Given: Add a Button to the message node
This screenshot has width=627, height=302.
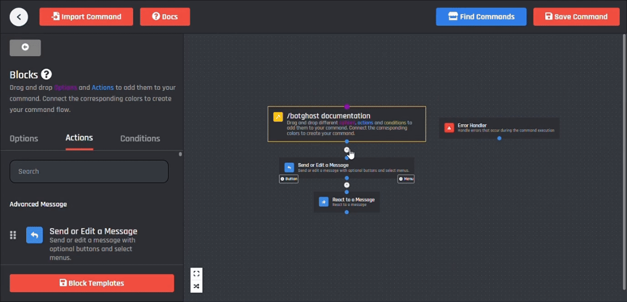Looking at the screenshot, I should coord(289,179).
